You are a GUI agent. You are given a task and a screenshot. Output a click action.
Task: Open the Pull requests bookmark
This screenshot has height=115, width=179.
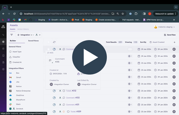[x=130, y=20]
